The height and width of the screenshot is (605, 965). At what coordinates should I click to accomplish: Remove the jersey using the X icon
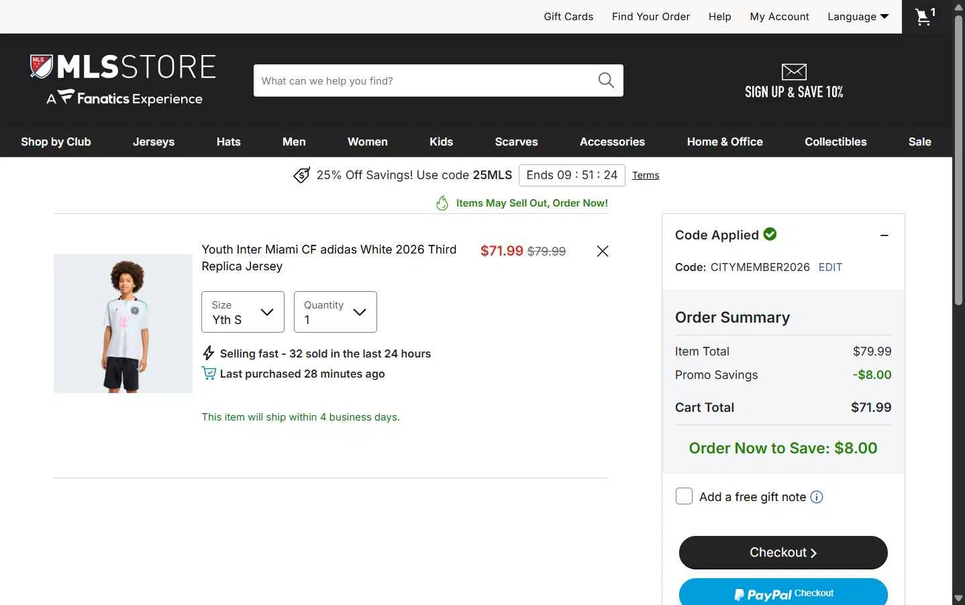pyautogui.click(x=603, y=251)
